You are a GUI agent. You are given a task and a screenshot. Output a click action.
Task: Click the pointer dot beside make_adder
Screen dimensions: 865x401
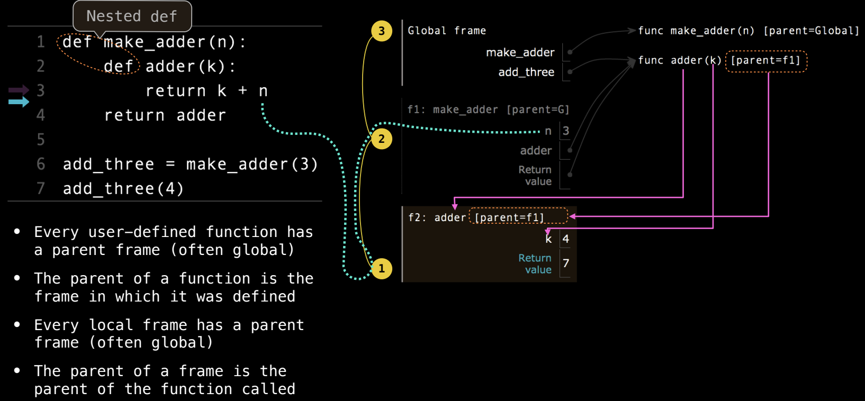(x=570, y=52)
